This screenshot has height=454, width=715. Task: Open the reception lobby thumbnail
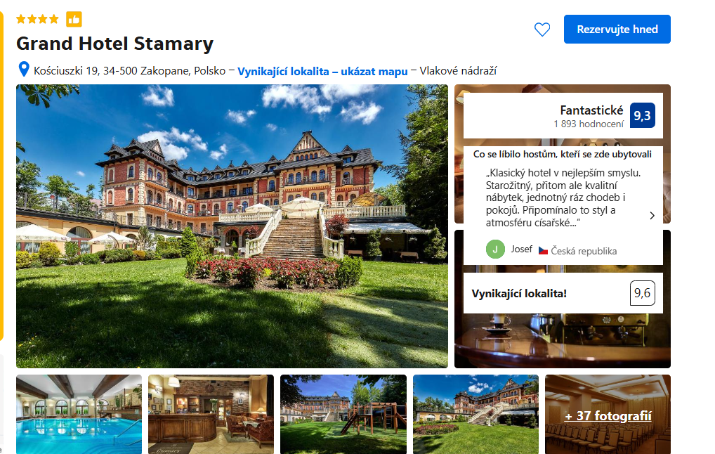[211, 415]
